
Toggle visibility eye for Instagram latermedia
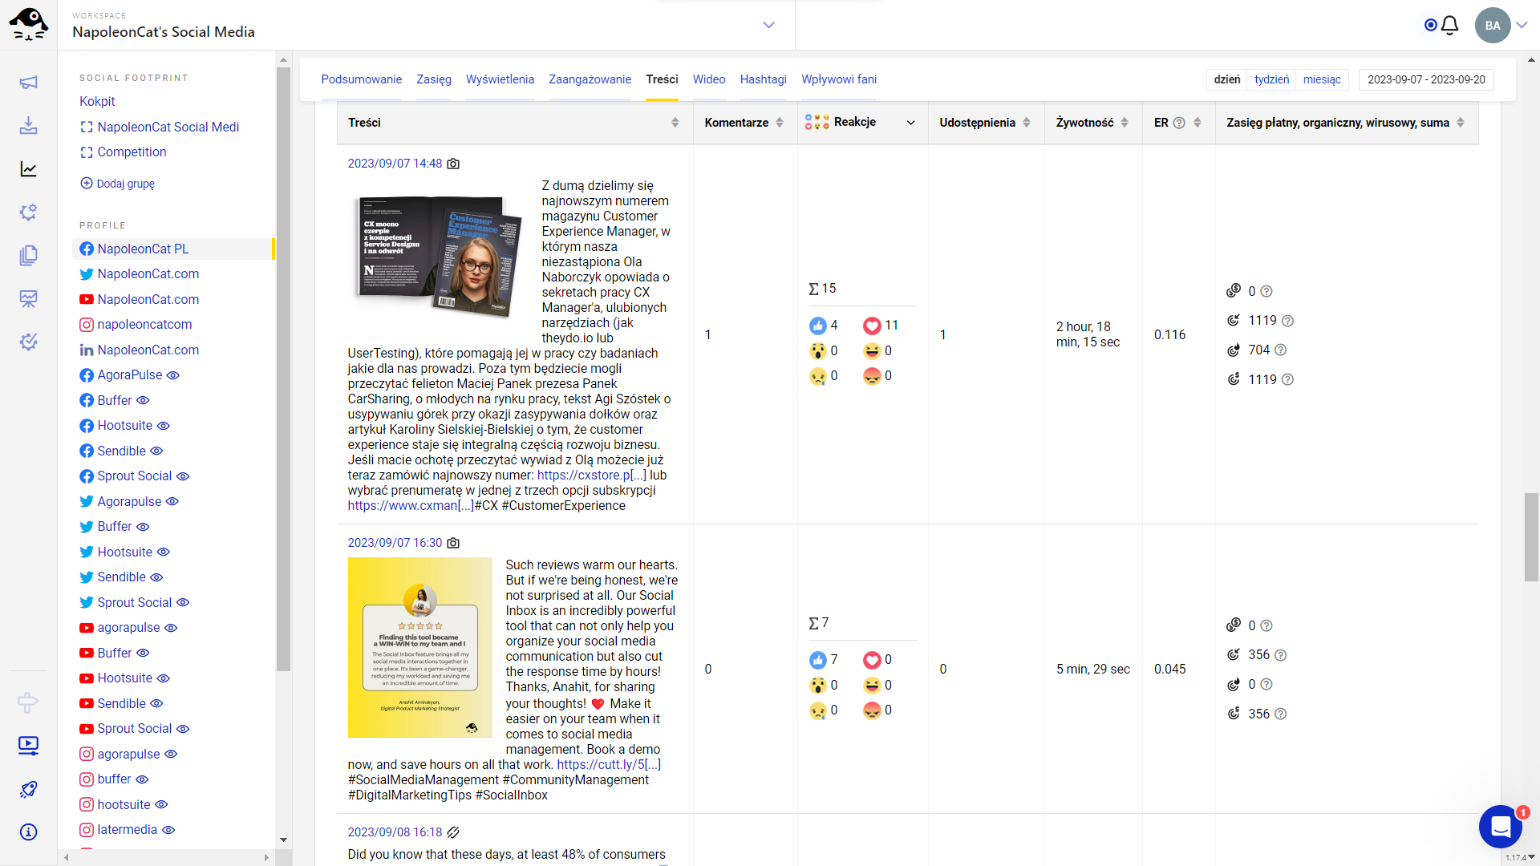(x=168, y=830)
